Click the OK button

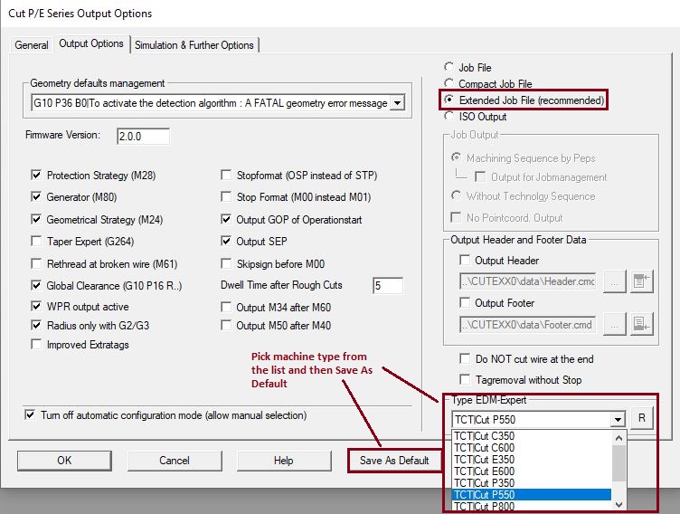click(64, 461)
